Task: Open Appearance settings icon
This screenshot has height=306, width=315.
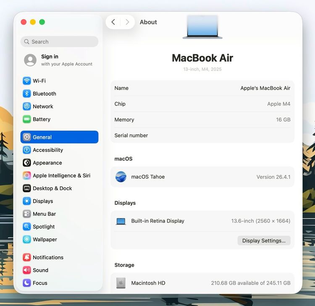Action: [x=27, y=162]
